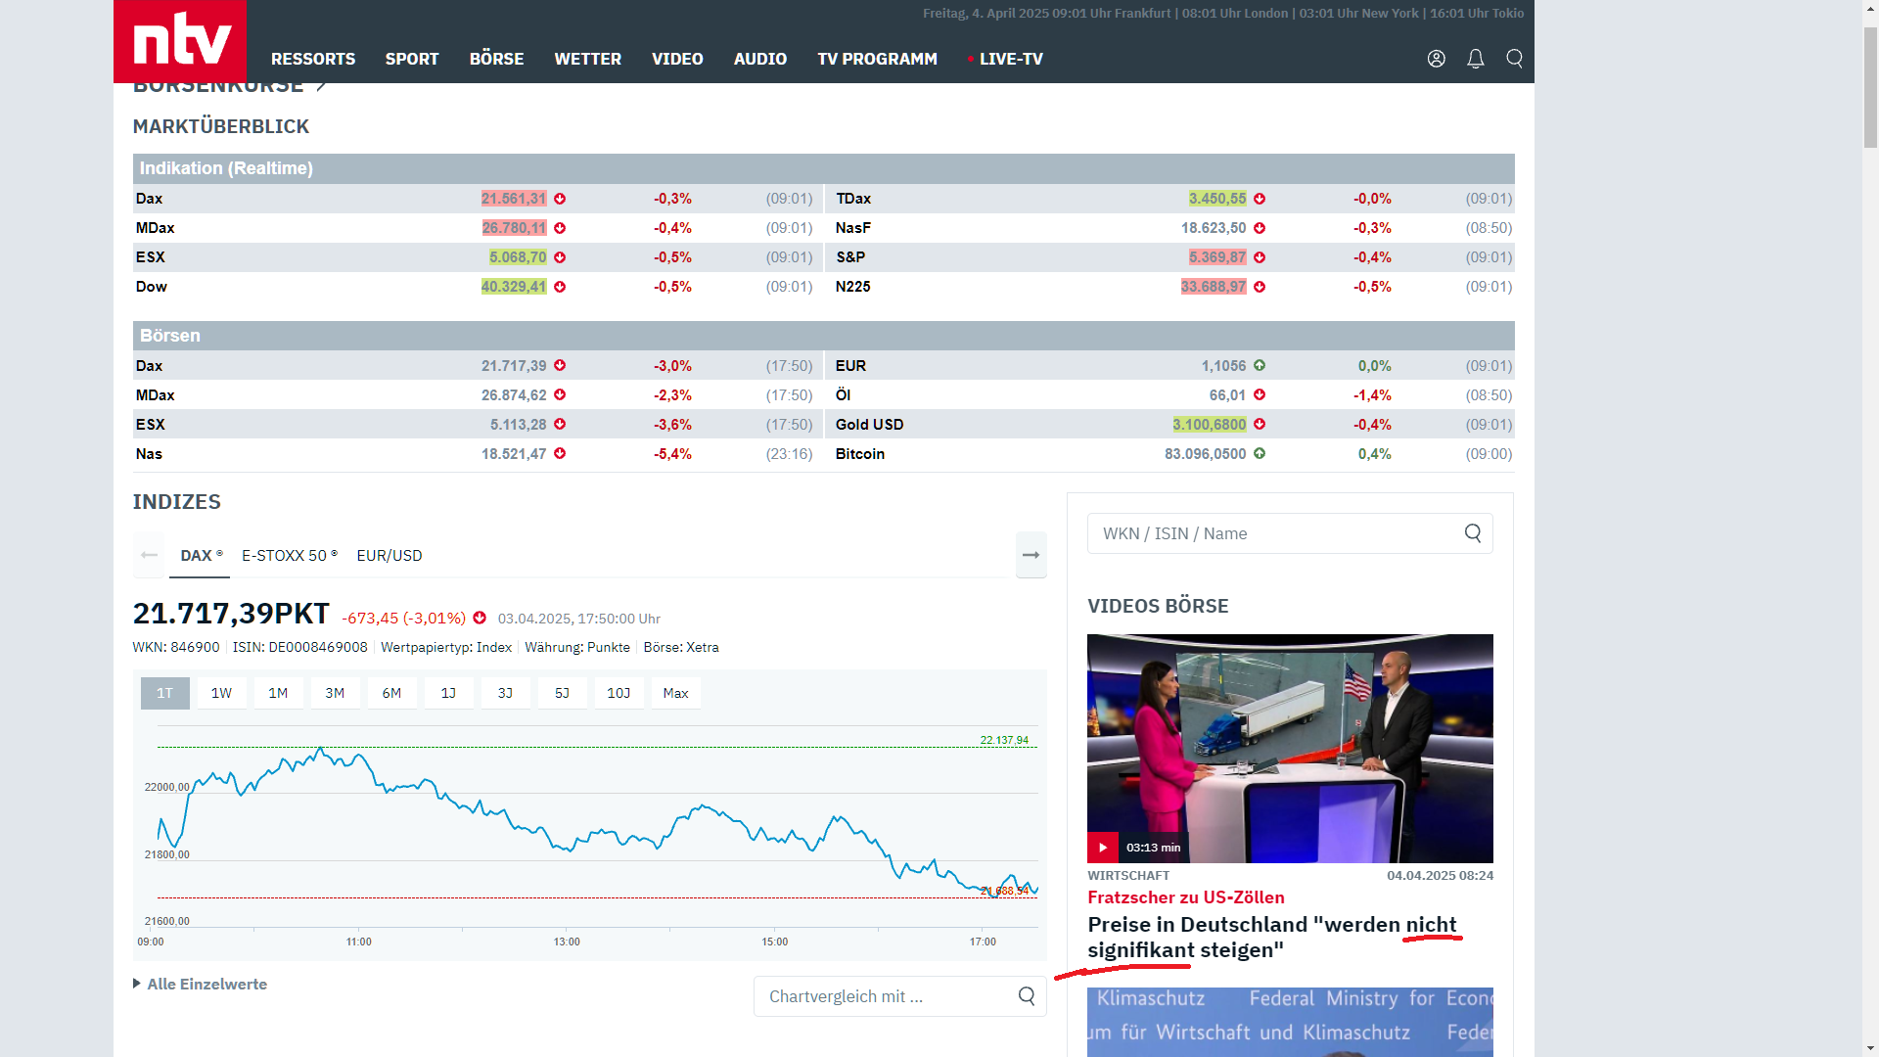This screenshot has width=1879, height=1057.
Task: Select the 1W chart range
Action: point(221,693)
